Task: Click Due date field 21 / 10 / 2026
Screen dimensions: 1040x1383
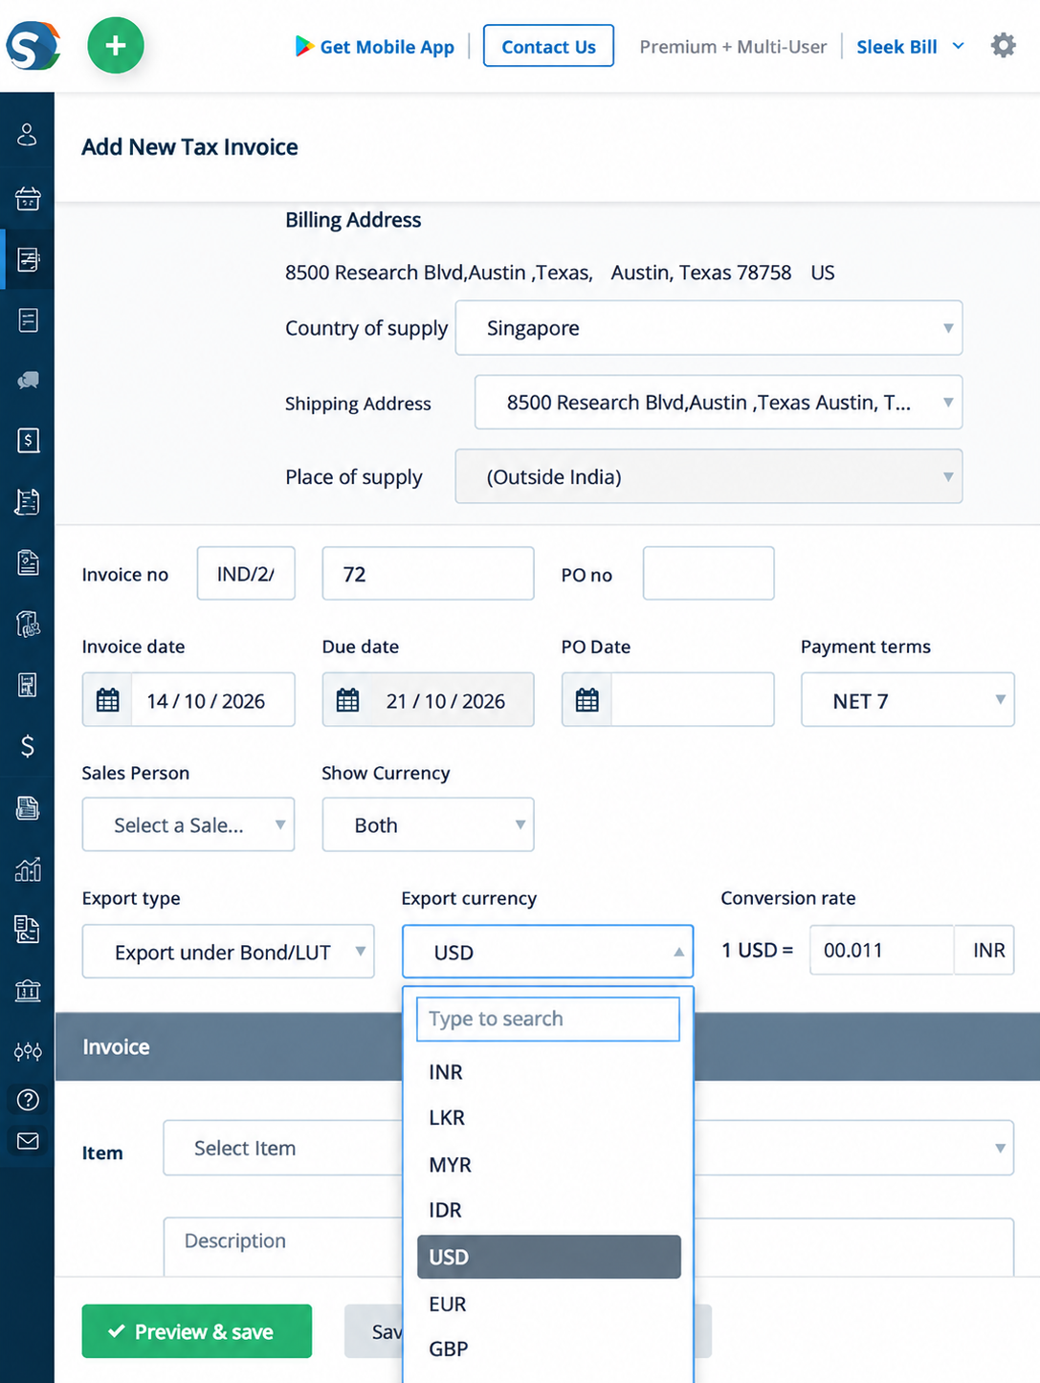Action: 453,701
